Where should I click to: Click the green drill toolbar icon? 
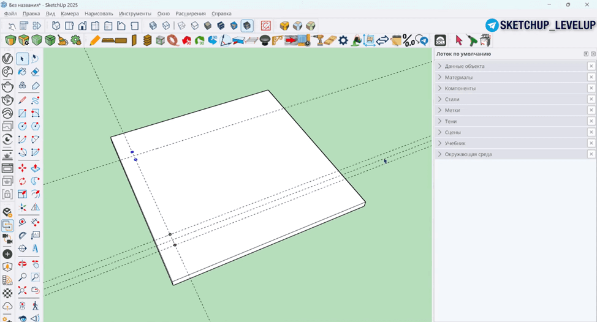(x=472, y=40)
